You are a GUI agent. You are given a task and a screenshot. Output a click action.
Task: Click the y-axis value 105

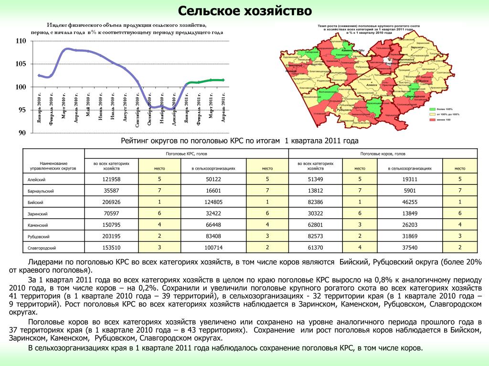pyautogui.click(x=21, y=64)
